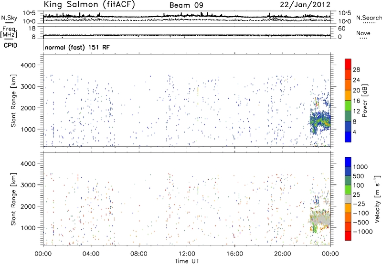Click the gray ground-scatter cluster in the velocity panel
This screenshot has height=264, width=382.
pos(321,218)
